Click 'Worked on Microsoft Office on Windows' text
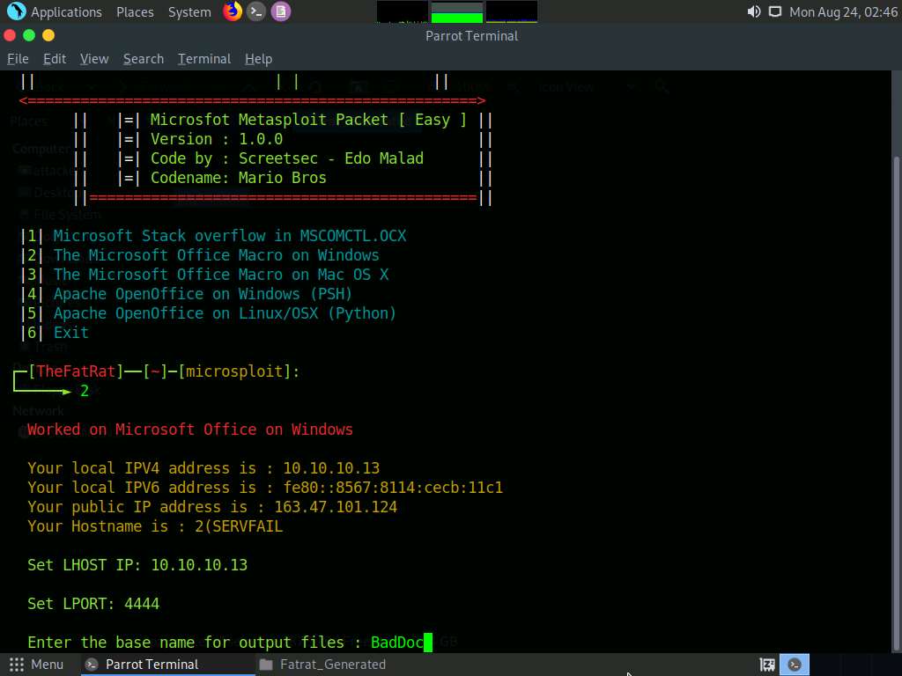902x676 pixels. [190, 430]
